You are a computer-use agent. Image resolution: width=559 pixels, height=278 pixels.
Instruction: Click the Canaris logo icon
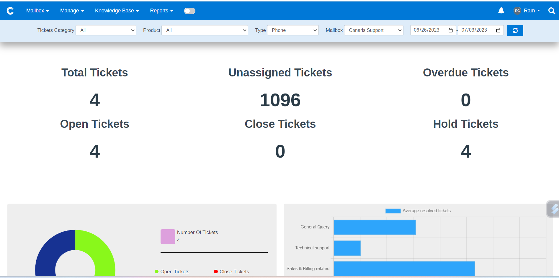(10, 11)
